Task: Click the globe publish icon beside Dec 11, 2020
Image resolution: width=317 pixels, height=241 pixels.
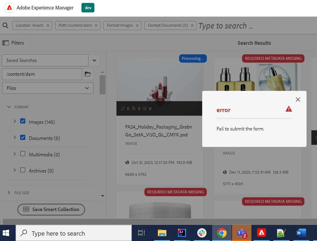Action: pos(225,172)
